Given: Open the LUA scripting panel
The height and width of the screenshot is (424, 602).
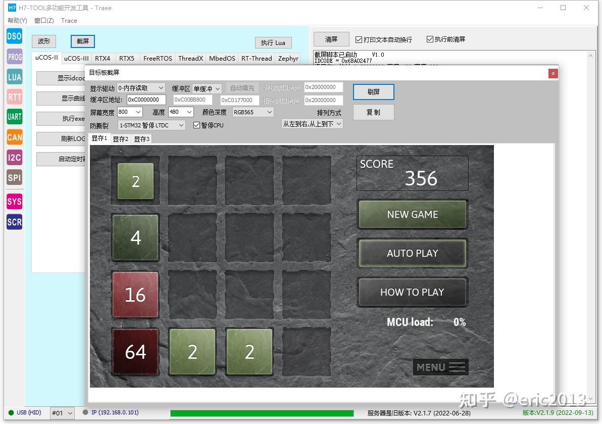Looking at the screenshot, I should pyautogui.click(x=14, y=77).
